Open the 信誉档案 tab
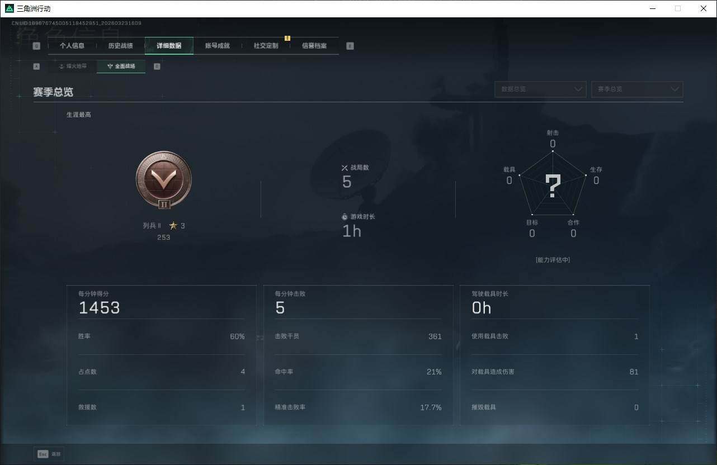This screenshot has height=465, width=717. (x=314, y=46)
